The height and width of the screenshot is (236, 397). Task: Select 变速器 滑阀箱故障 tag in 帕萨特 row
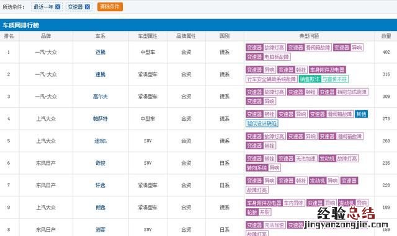[331, 114]
